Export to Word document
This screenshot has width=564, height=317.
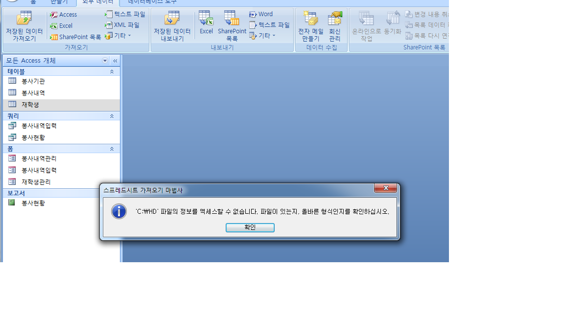pos(261,14)
